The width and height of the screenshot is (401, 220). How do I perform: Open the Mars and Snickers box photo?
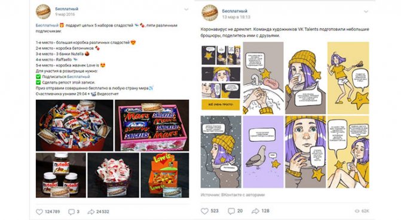pyautogui.click(x=152, y=125)
